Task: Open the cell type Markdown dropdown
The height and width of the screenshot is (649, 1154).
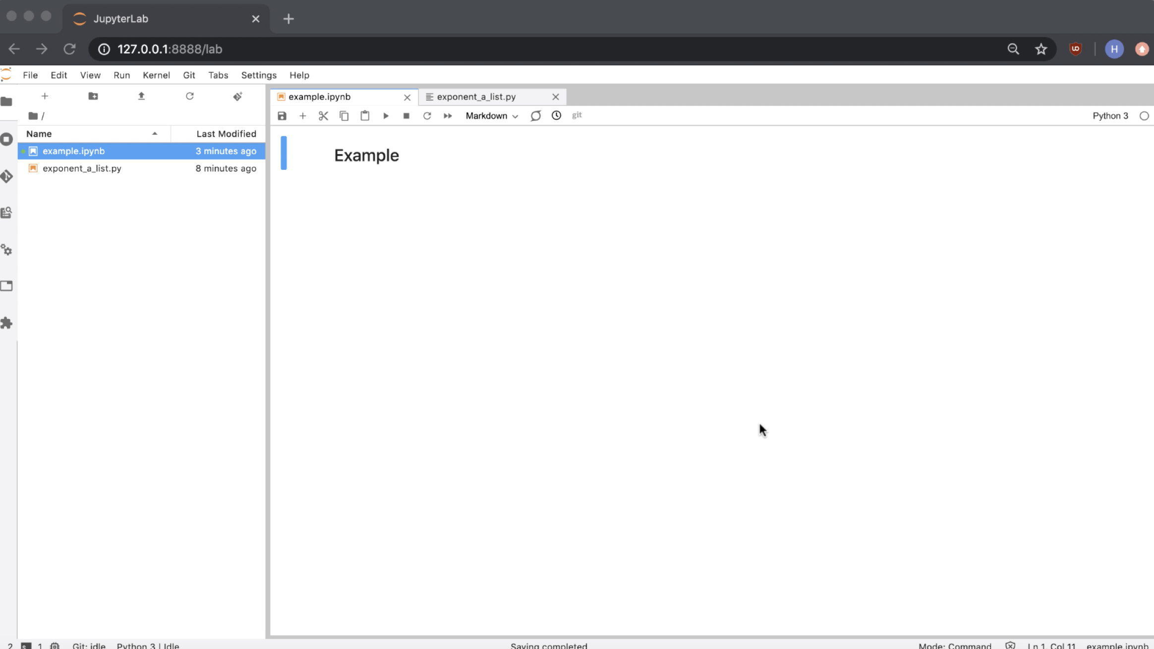Action: click(x=491, y=116)
